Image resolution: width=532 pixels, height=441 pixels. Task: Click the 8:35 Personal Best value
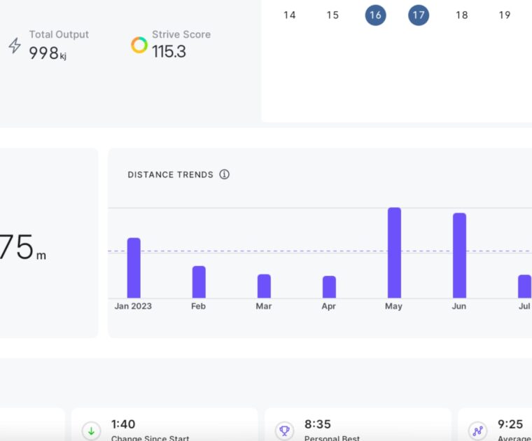(318, 424)
